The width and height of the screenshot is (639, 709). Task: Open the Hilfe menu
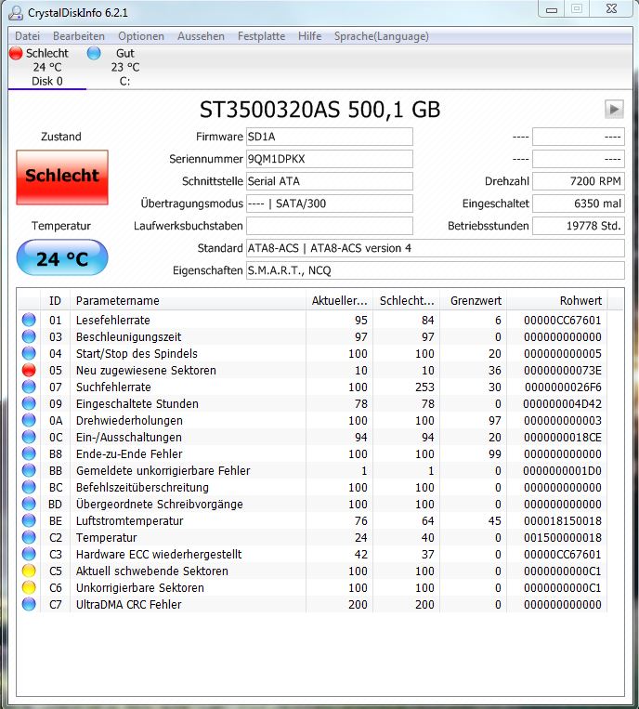coord(309,36)
